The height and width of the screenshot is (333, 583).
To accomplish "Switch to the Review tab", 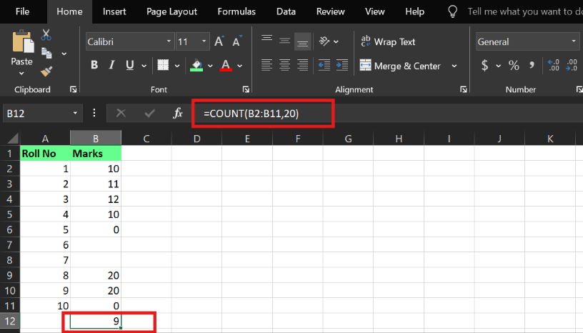I will point(330,11).
